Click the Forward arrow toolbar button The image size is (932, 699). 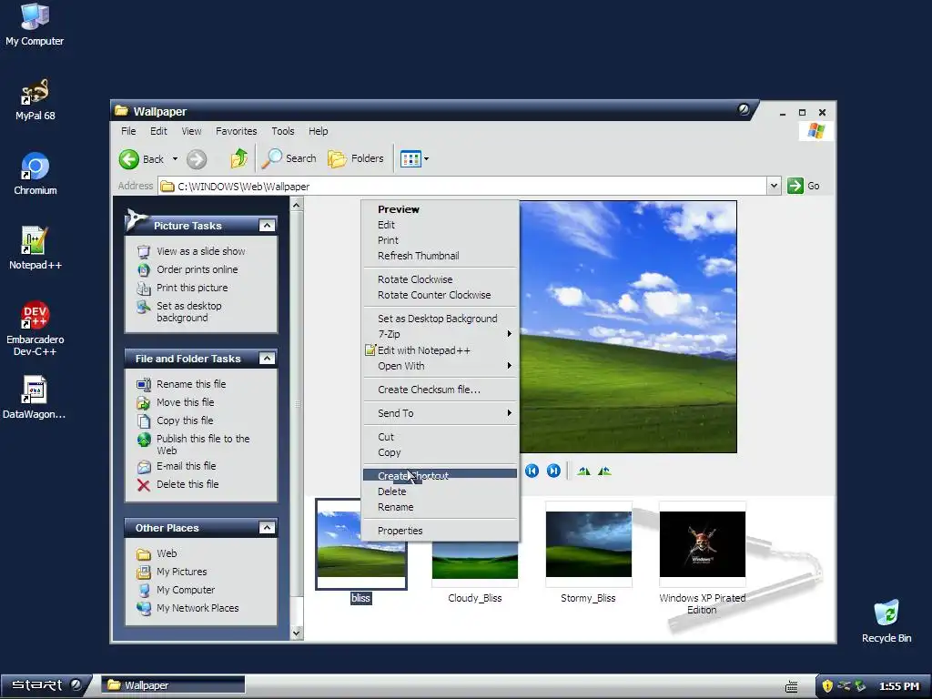pos(197,158)
